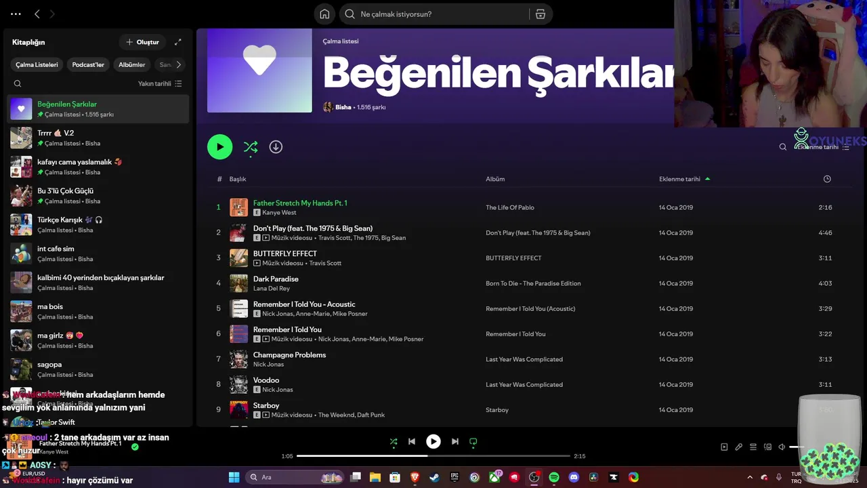
Task: Select the Albümler filter chip
Action: 132,65
